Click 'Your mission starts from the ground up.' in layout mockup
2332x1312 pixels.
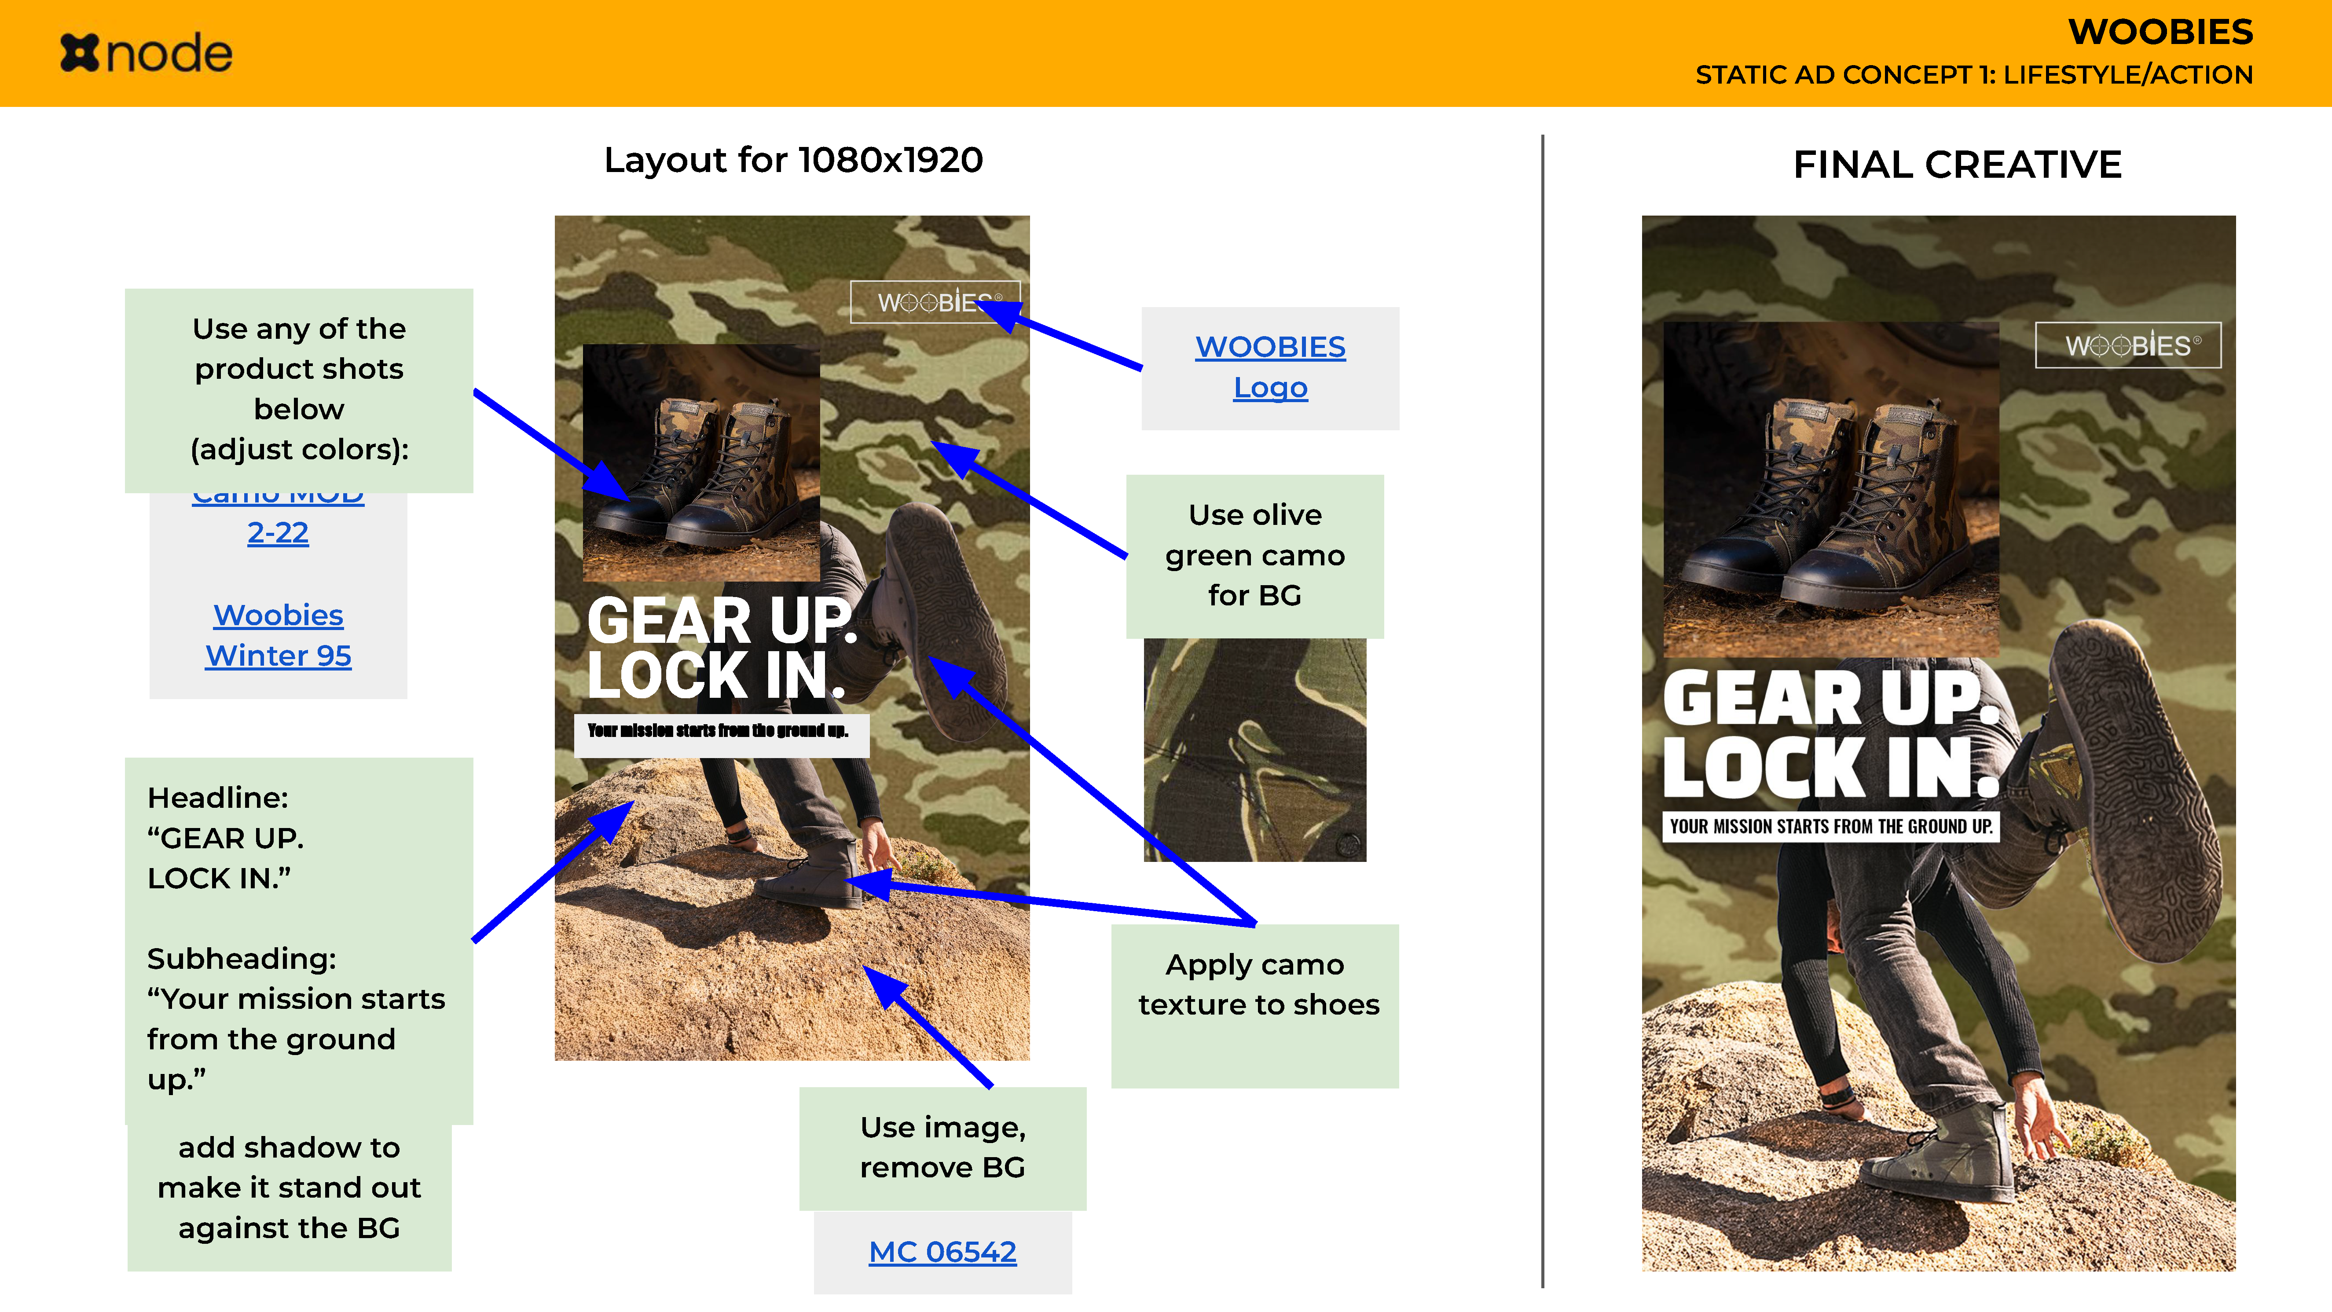719,731
